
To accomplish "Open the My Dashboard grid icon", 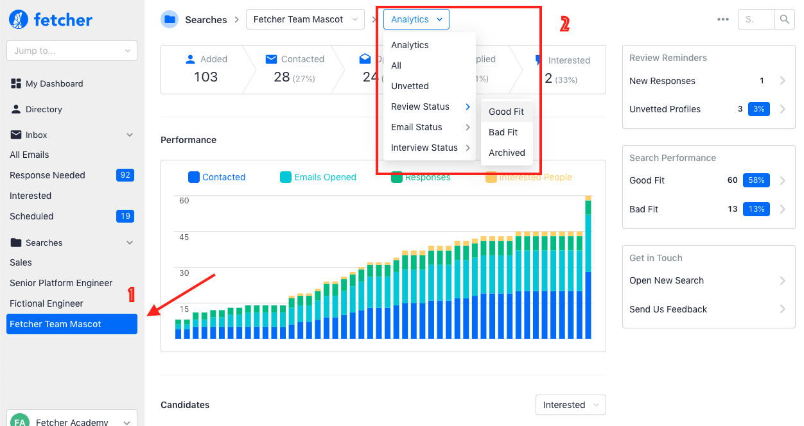I will [16, 83].
